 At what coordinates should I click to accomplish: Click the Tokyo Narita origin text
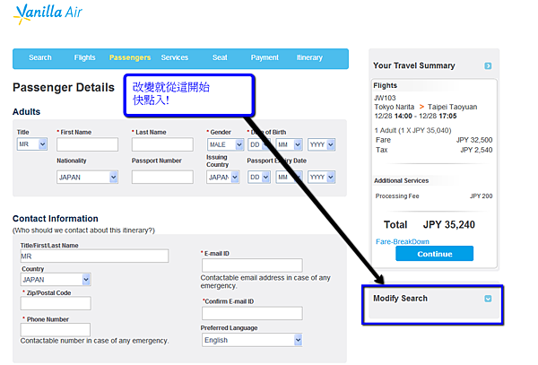pyautogui.click(x=395, y=107)
